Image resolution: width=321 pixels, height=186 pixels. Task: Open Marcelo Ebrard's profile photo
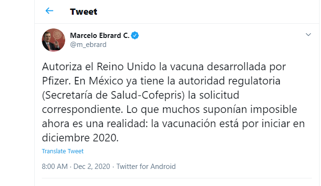(53, 40)
